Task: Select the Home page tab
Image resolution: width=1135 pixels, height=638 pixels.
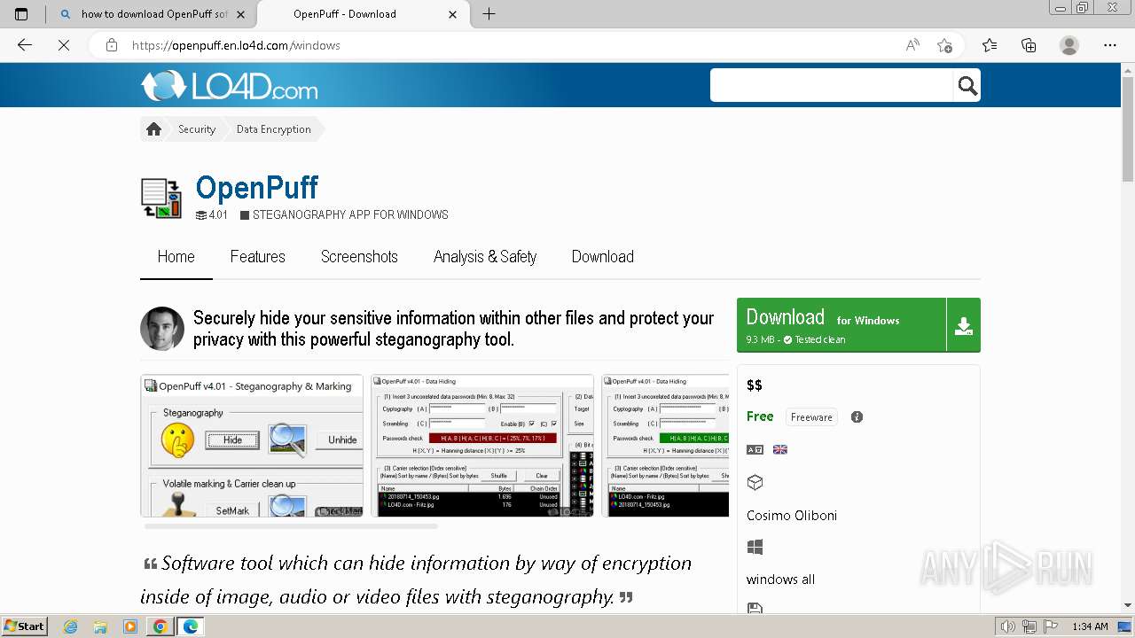Action: (x=176, y=257)
